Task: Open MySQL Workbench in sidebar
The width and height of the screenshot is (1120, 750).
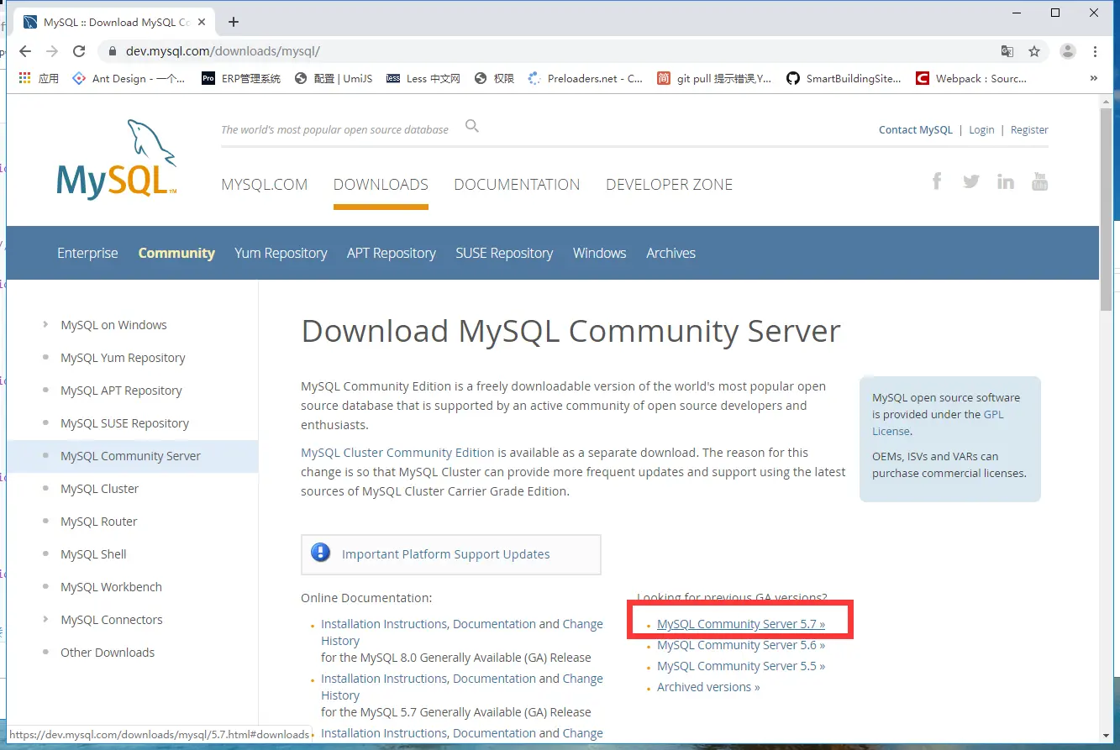Action: pos(111,587)
